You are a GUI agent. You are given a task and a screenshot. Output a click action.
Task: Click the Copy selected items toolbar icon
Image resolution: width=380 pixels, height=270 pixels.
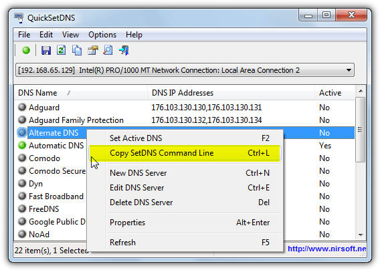click(77, 50)
